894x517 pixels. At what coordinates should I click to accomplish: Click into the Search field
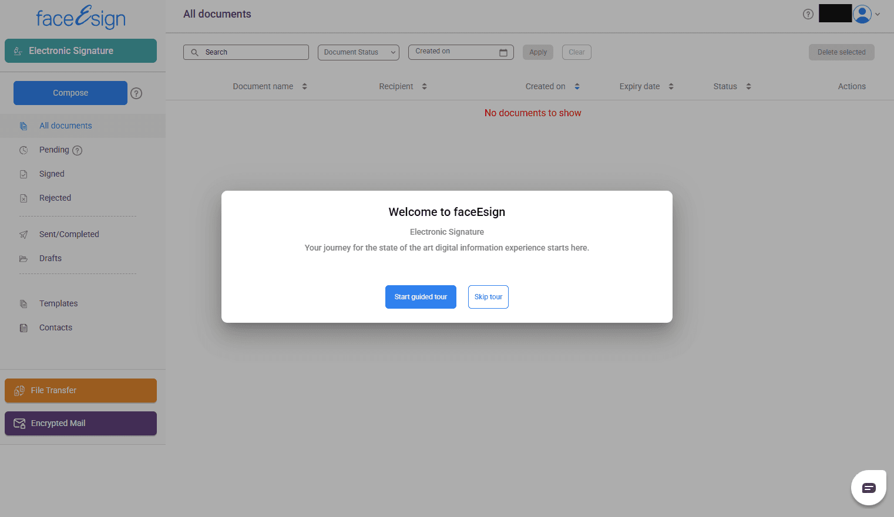(x=246, y=52)
